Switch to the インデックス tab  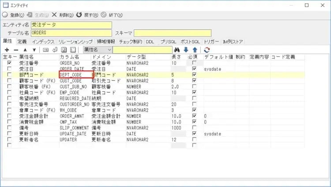[x=43, y=41]
